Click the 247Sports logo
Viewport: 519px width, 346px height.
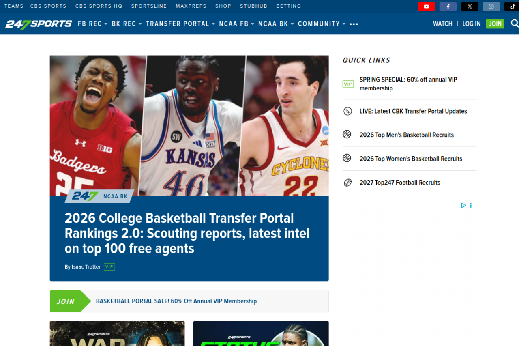click(39, 24)
